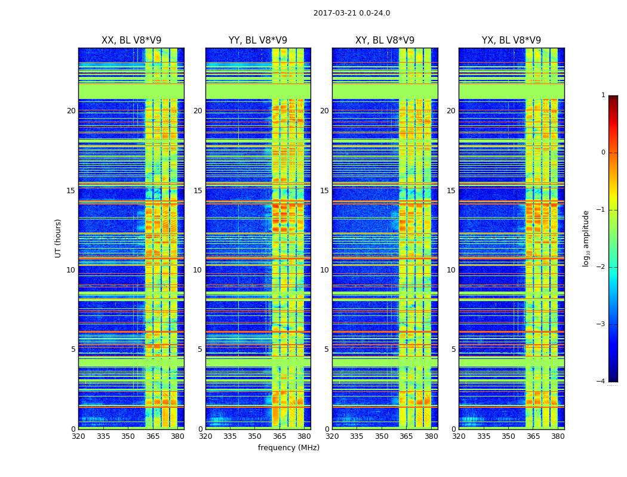The width and height of the screenshot is (627, 477).
Task: Click the wide green band near 21 hours in XX plot
Action: [131, 91]
